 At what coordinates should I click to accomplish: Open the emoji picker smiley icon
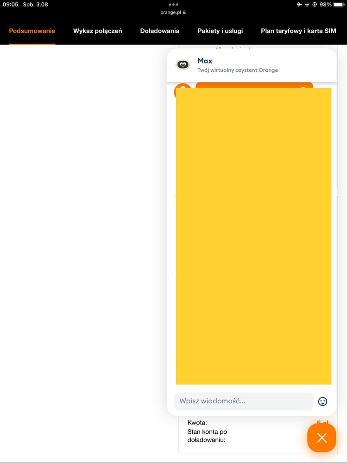pos(322,401)
